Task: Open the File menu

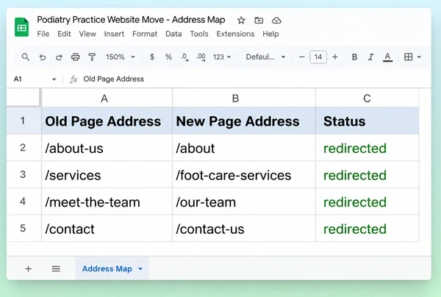Action: 43,34
